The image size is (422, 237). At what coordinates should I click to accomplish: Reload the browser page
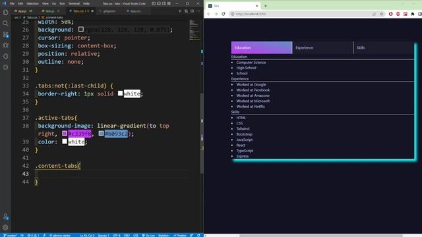coord(224,14)
